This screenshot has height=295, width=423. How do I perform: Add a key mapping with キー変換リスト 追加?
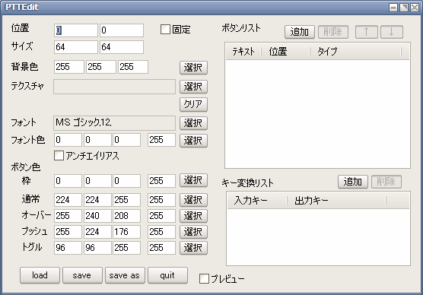click(x=352, y=182)
